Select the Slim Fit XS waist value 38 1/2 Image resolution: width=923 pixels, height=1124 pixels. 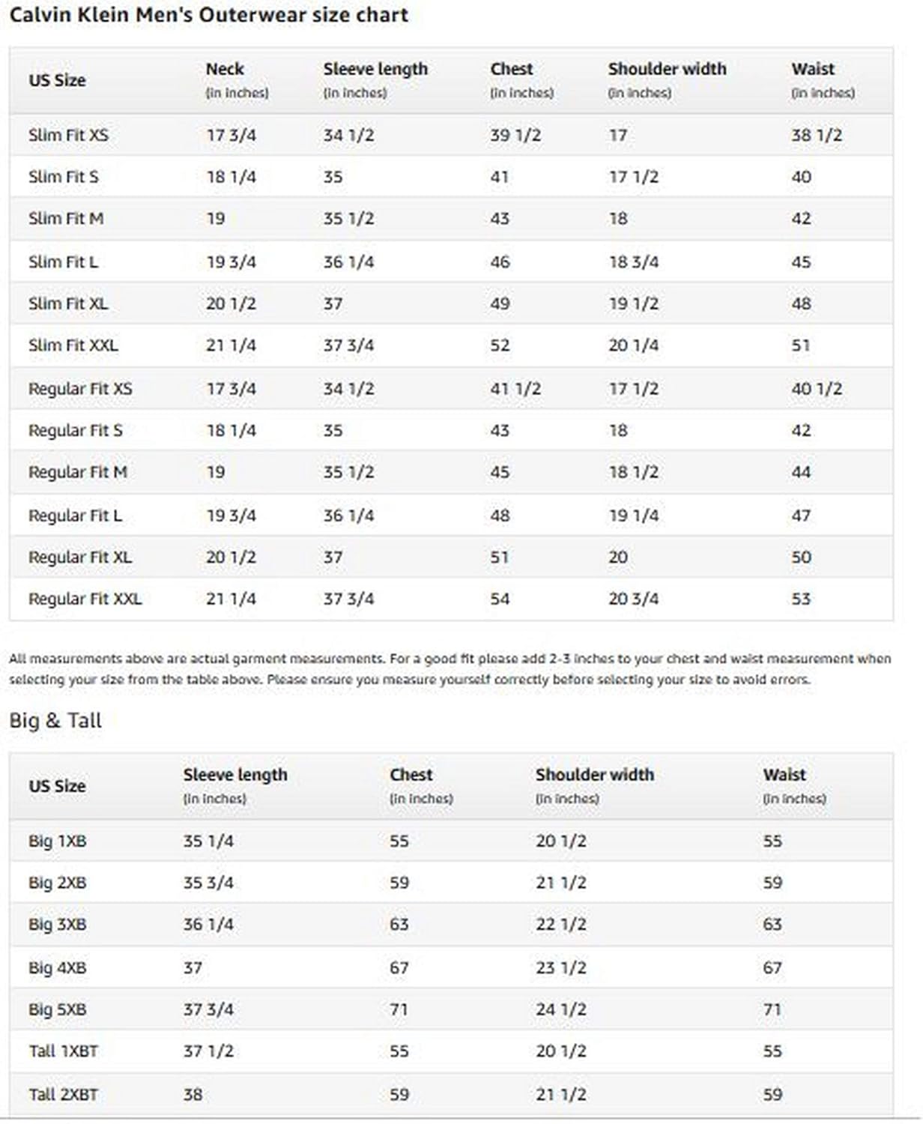[817, 136]
